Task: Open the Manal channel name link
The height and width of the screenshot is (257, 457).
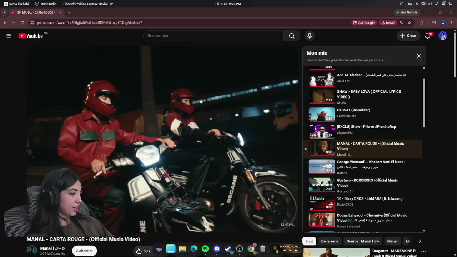Action: point(50,248)
